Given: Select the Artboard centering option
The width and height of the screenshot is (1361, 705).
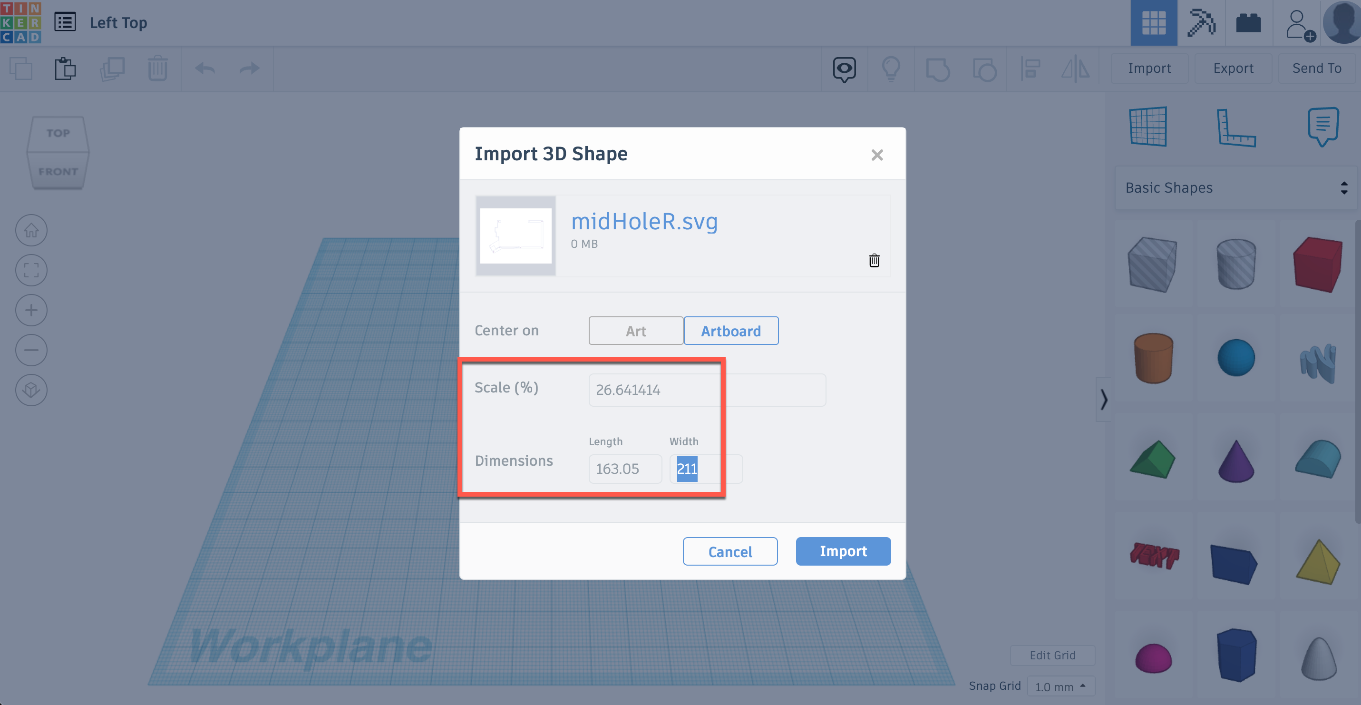Looking at the screenshot, I should coord(730,330).
